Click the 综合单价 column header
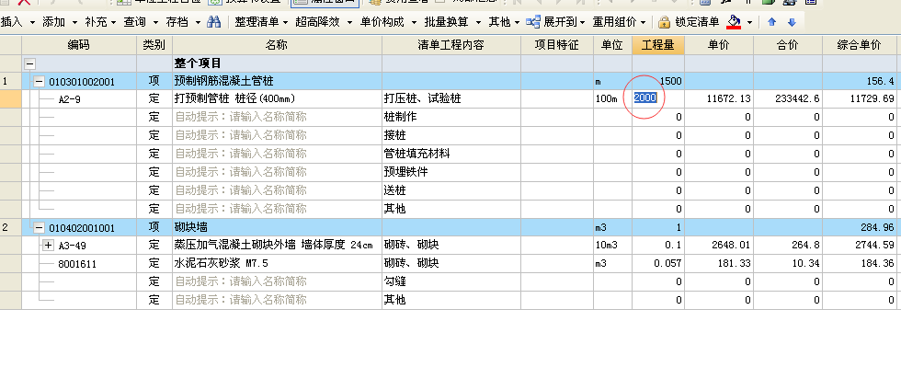Screen dimensions: 901x367 (x=859, y=45)
